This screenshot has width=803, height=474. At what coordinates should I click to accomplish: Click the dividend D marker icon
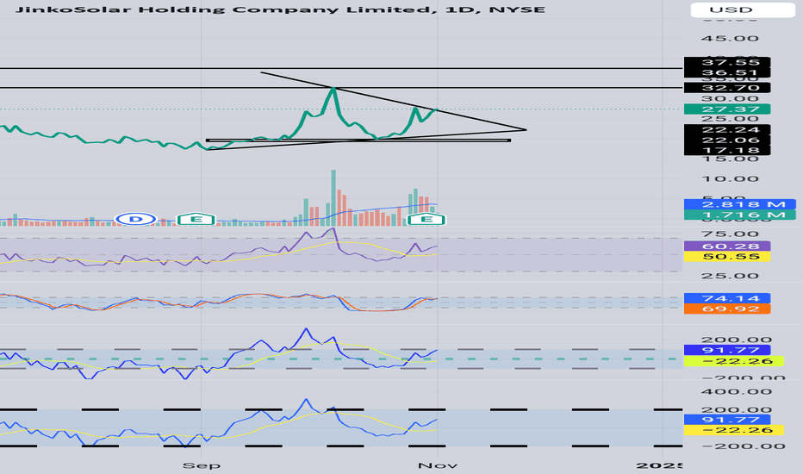(x=136, y=219)
